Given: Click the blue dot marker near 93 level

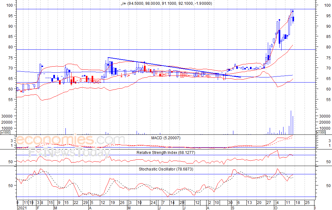Looking at the screenshot, I should pyautogui.click(x=280, y=20).
